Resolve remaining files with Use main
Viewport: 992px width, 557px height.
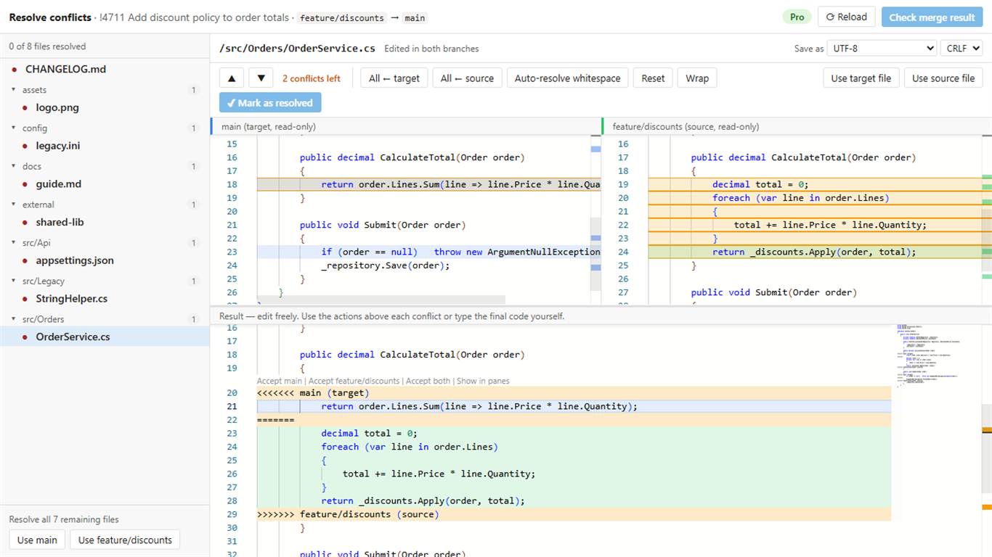pyautogui.click(x=37, y=540)
